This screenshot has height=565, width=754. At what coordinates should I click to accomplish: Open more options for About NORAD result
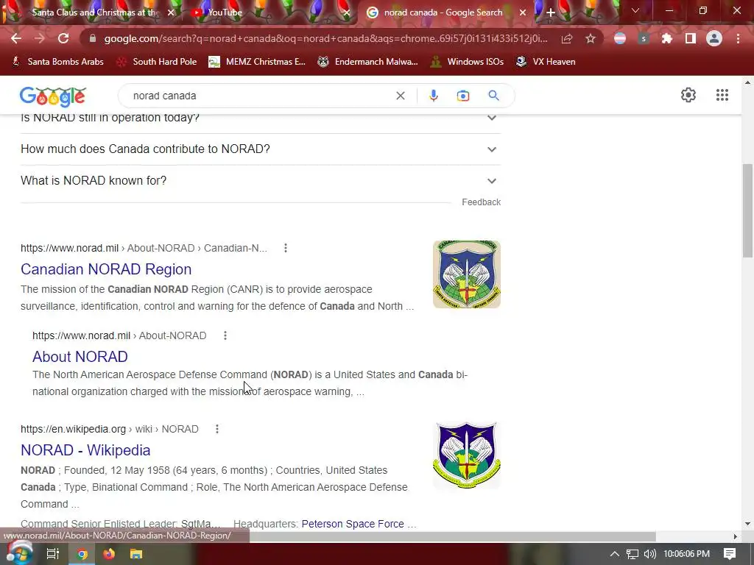(x=225, y=335)
